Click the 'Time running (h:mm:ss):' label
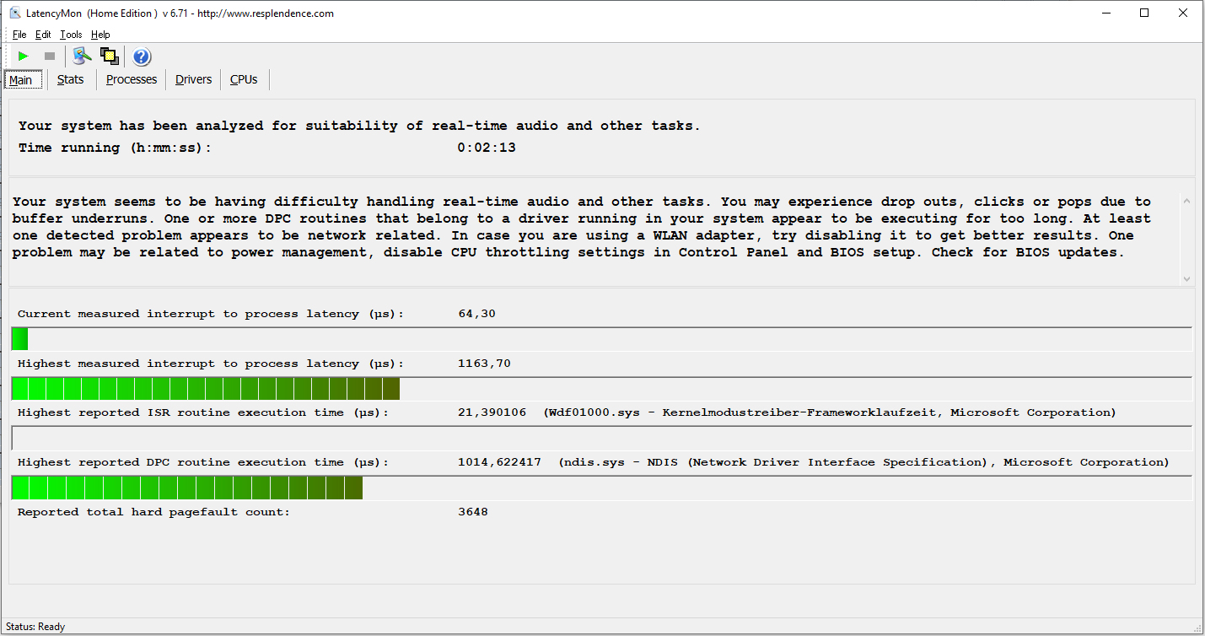 click(x=116, y=148)
